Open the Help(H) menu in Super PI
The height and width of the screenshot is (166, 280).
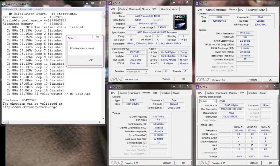39,9
